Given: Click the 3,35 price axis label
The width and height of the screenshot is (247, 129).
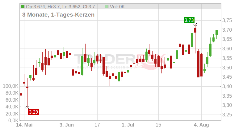Looking at the screenshot, I should click(x=227, y=96).
